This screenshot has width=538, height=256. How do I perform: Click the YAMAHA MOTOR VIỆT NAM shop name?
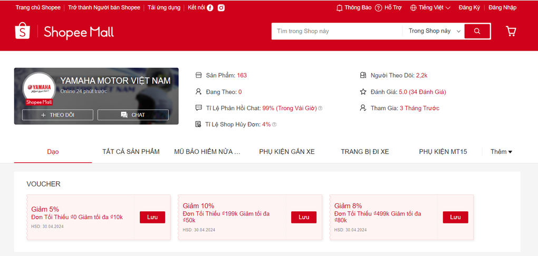tap(116, 81)
